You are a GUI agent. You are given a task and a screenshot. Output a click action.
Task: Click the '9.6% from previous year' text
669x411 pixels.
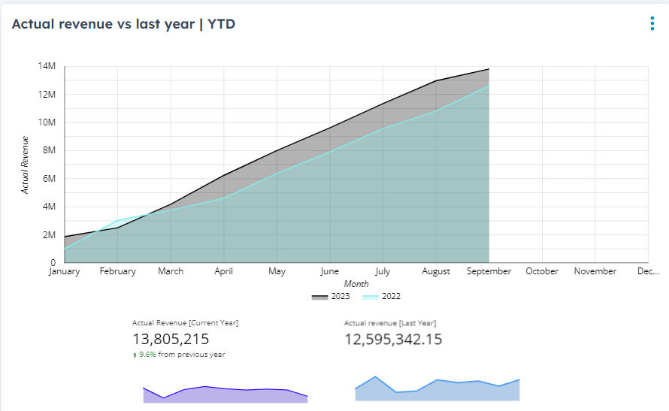tap(182, 355)
